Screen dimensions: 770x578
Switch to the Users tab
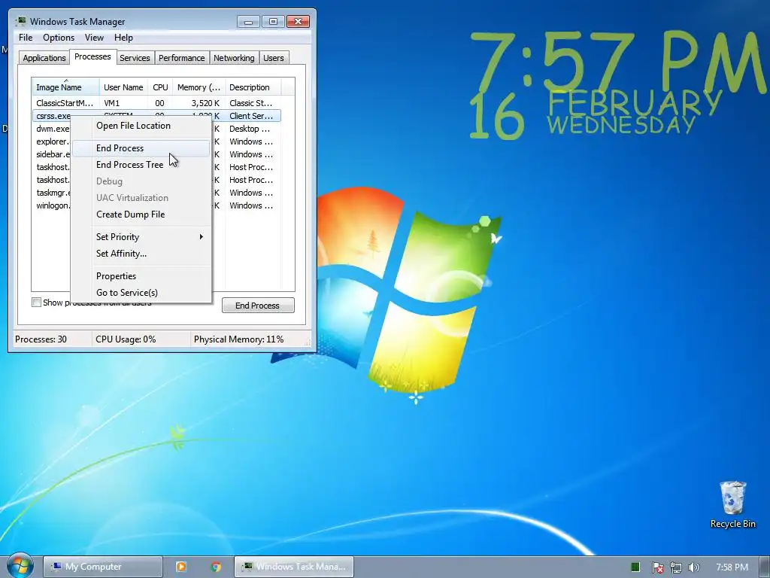click(x=274, y=58)
